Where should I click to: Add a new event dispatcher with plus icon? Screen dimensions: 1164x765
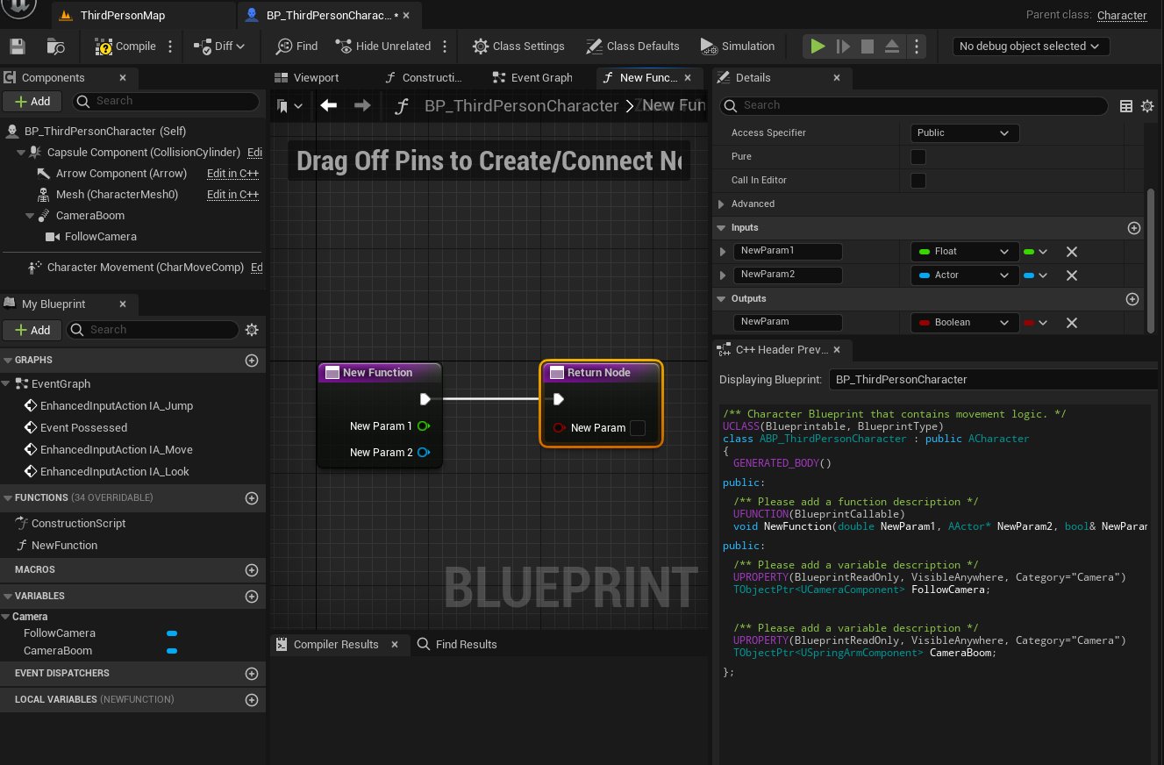(x=252, y=674)
